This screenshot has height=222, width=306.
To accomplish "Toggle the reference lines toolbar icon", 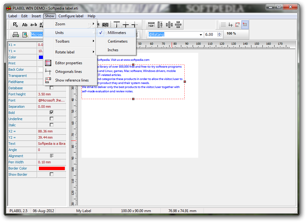I will 237,25.
